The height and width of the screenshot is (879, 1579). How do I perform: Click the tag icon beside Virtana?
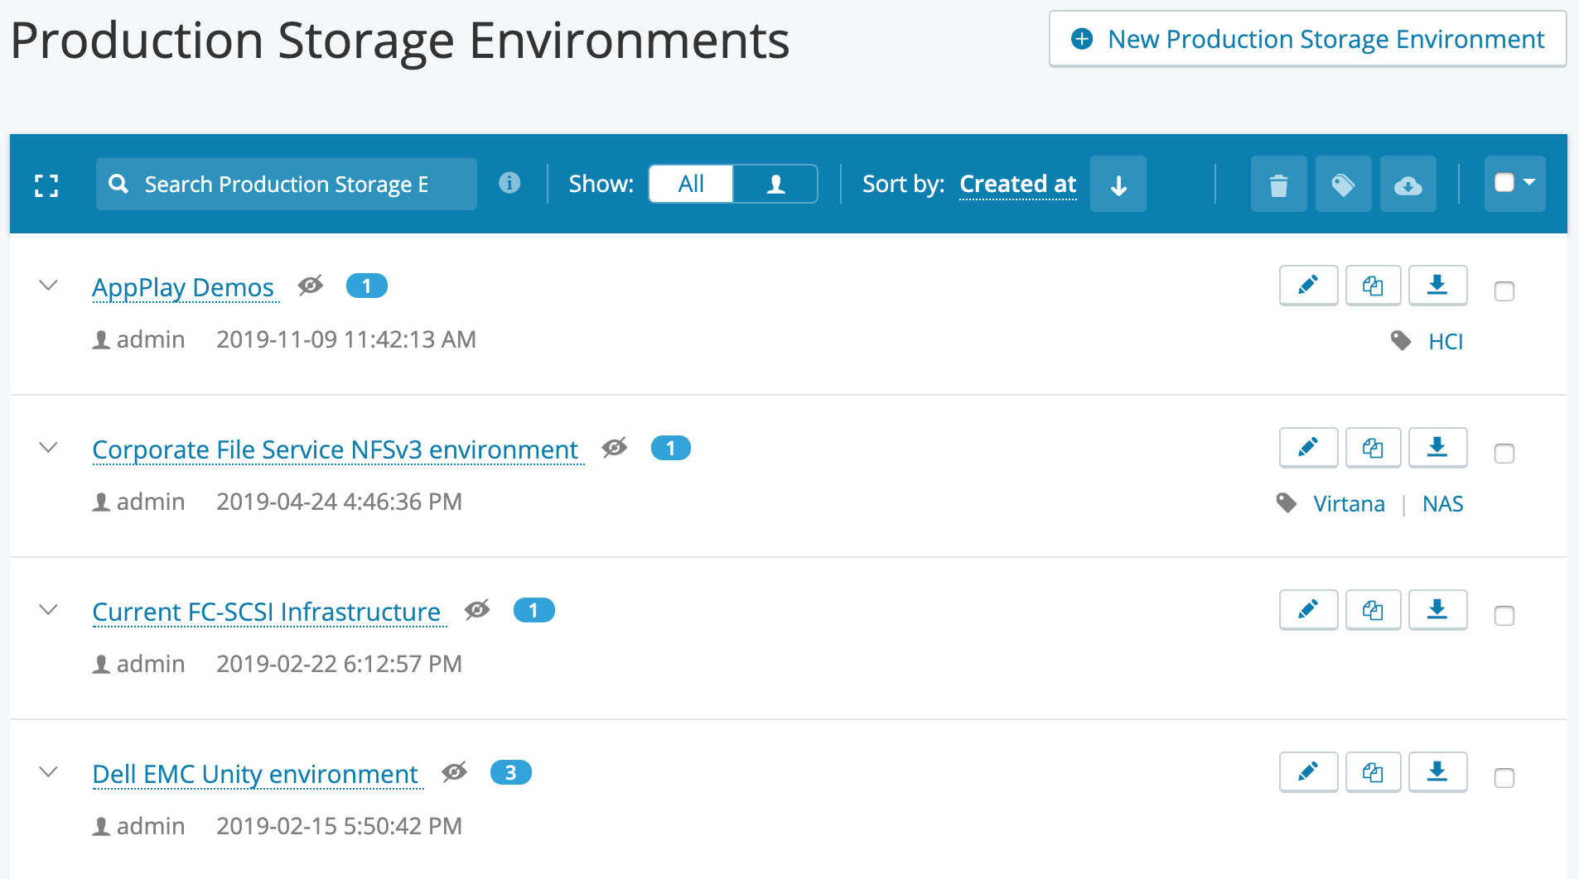coord(1287,502)
